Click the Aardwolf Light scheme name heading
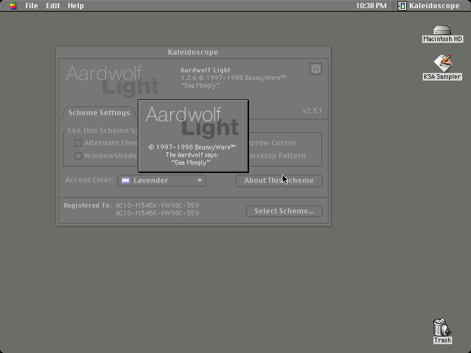The image size is (471, 353). pyautogui.click(x=205, y=70)
